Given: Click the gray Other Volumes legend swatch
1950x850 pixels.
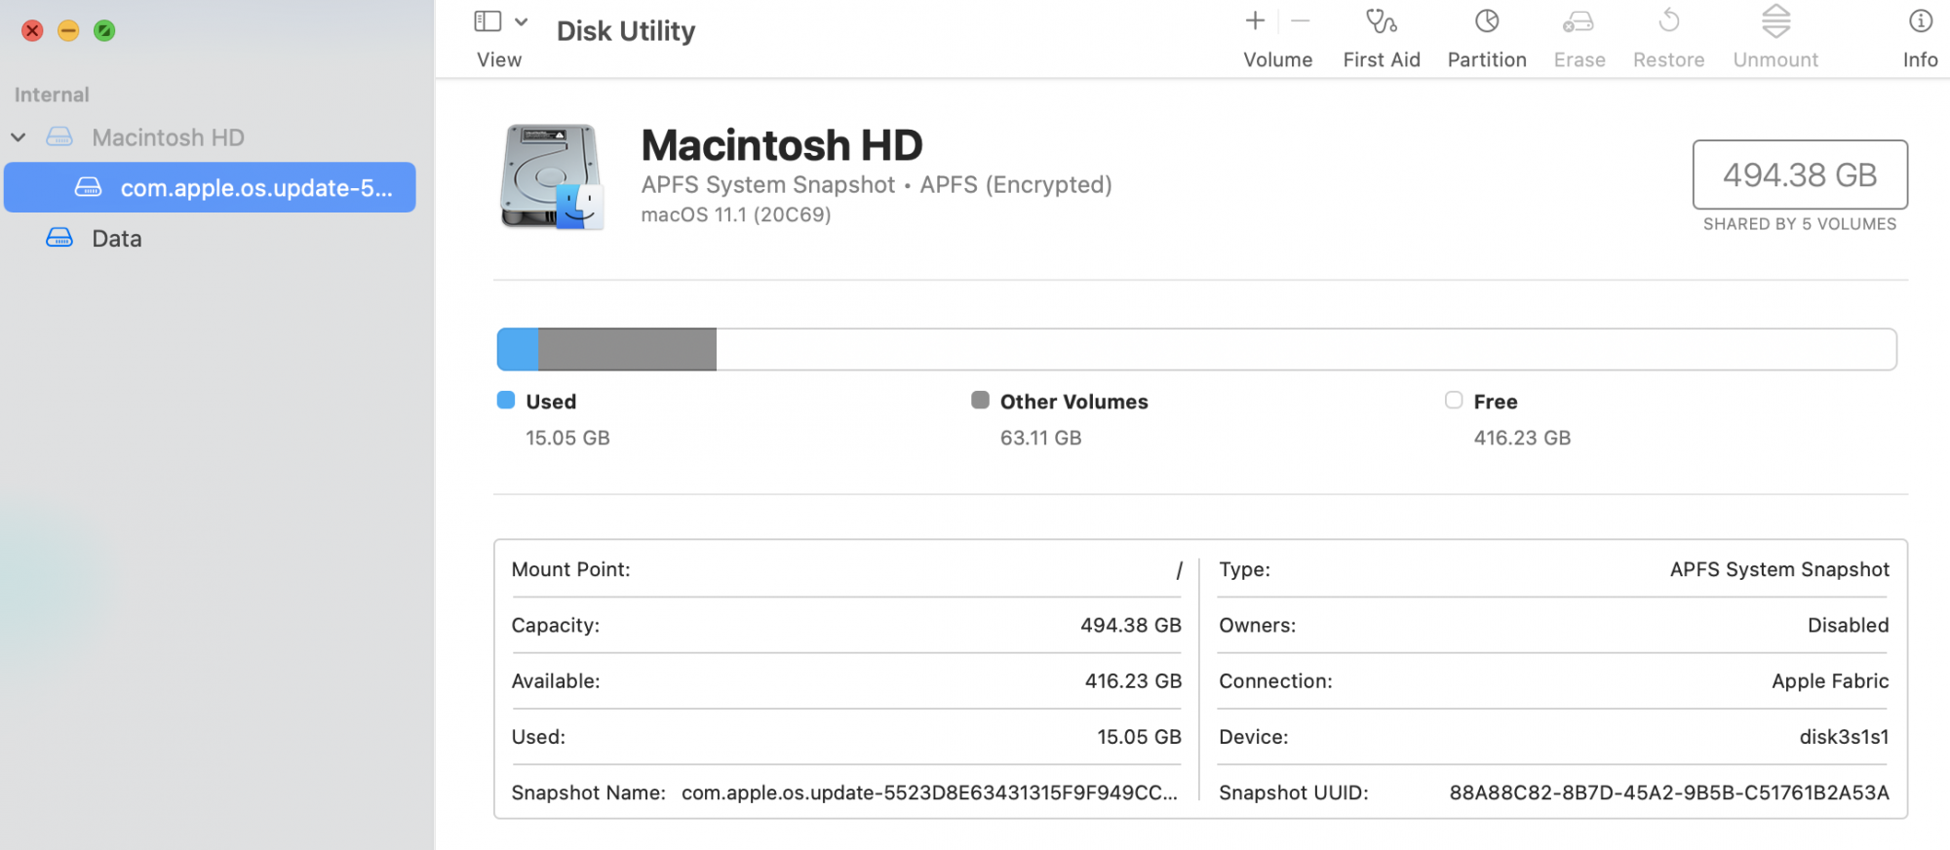Looking at the screenshot, I should coord(980,401).
